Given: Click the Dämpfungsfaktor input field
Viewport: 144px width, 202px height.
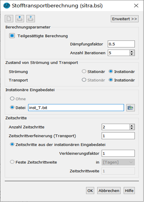Looking at the screenshot, I should point(121,44).
